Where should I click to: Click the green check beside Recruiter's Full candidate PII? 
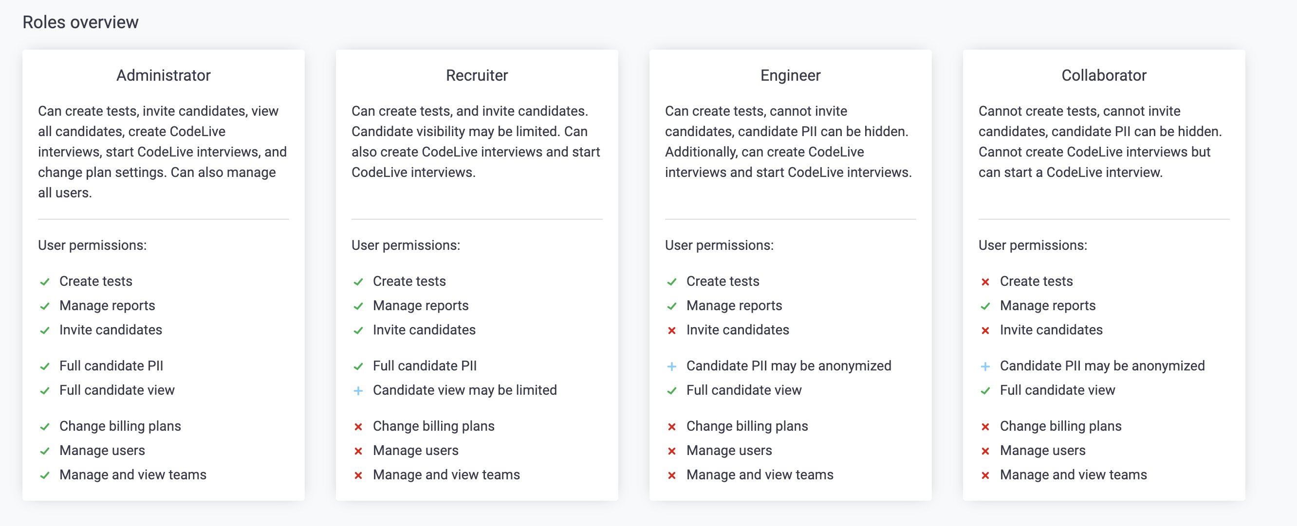click(358, 367)
